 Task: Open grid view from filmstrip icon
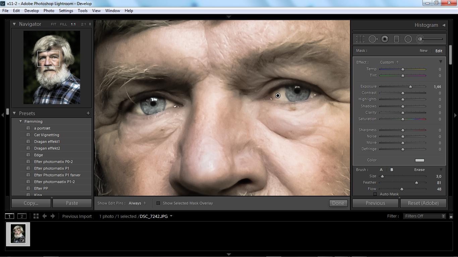(36, 216)
